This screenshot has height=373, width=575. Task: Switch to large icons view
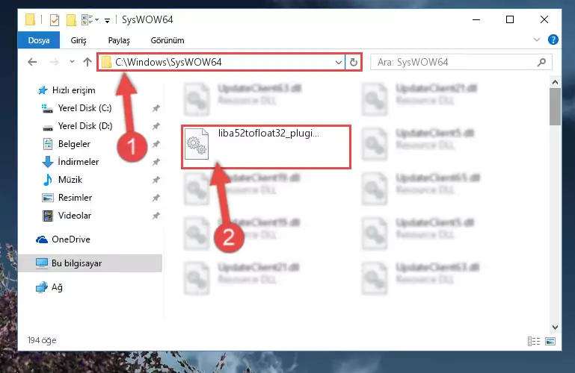(x=550, y=341)
